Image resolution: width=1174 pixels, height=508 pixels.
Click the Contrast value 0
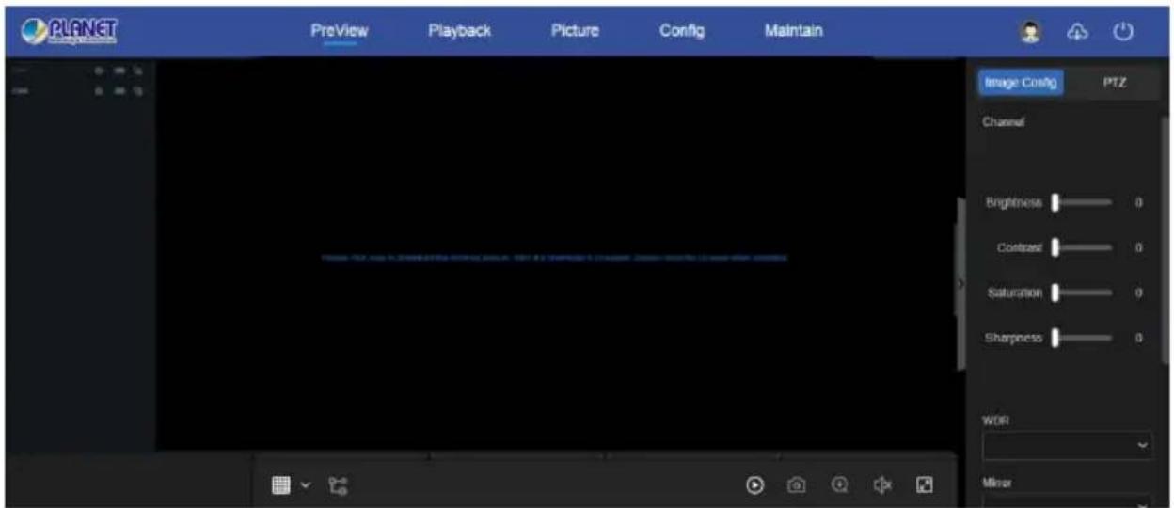click(1138, 247)
